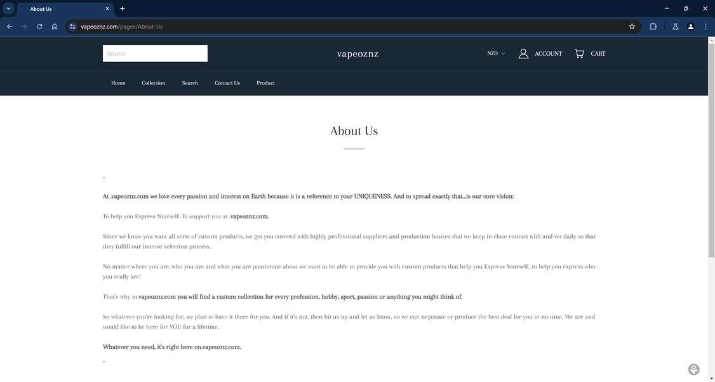Minimize the browser window
Viewport: 715px width, 382px height.
[x=667, y=8]
